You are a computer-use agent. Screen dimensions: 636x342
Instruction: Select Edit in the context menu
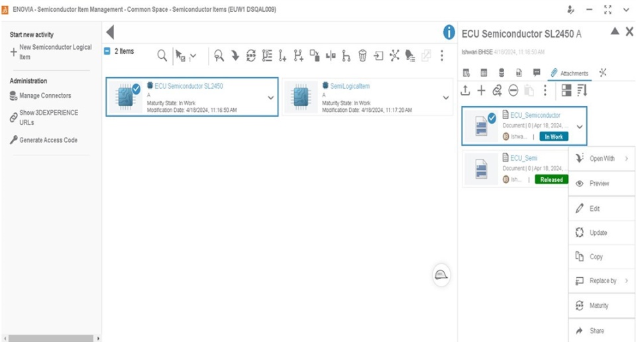[x=602, y=208]
